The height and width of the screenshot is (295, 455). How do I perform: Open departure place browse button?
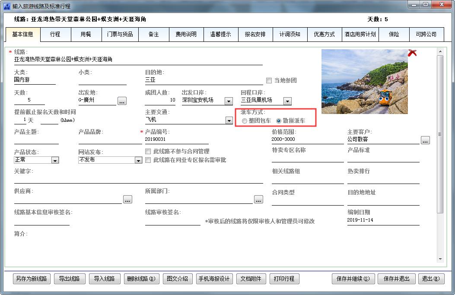[122, 101]
